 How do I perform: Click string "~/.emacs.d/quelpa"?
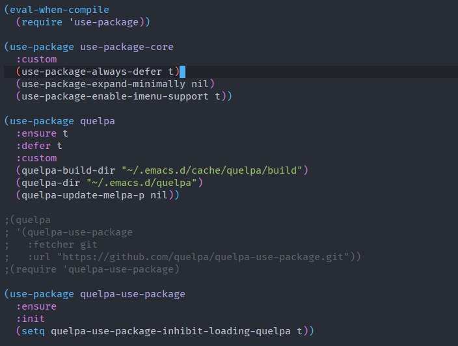(142, 183)
